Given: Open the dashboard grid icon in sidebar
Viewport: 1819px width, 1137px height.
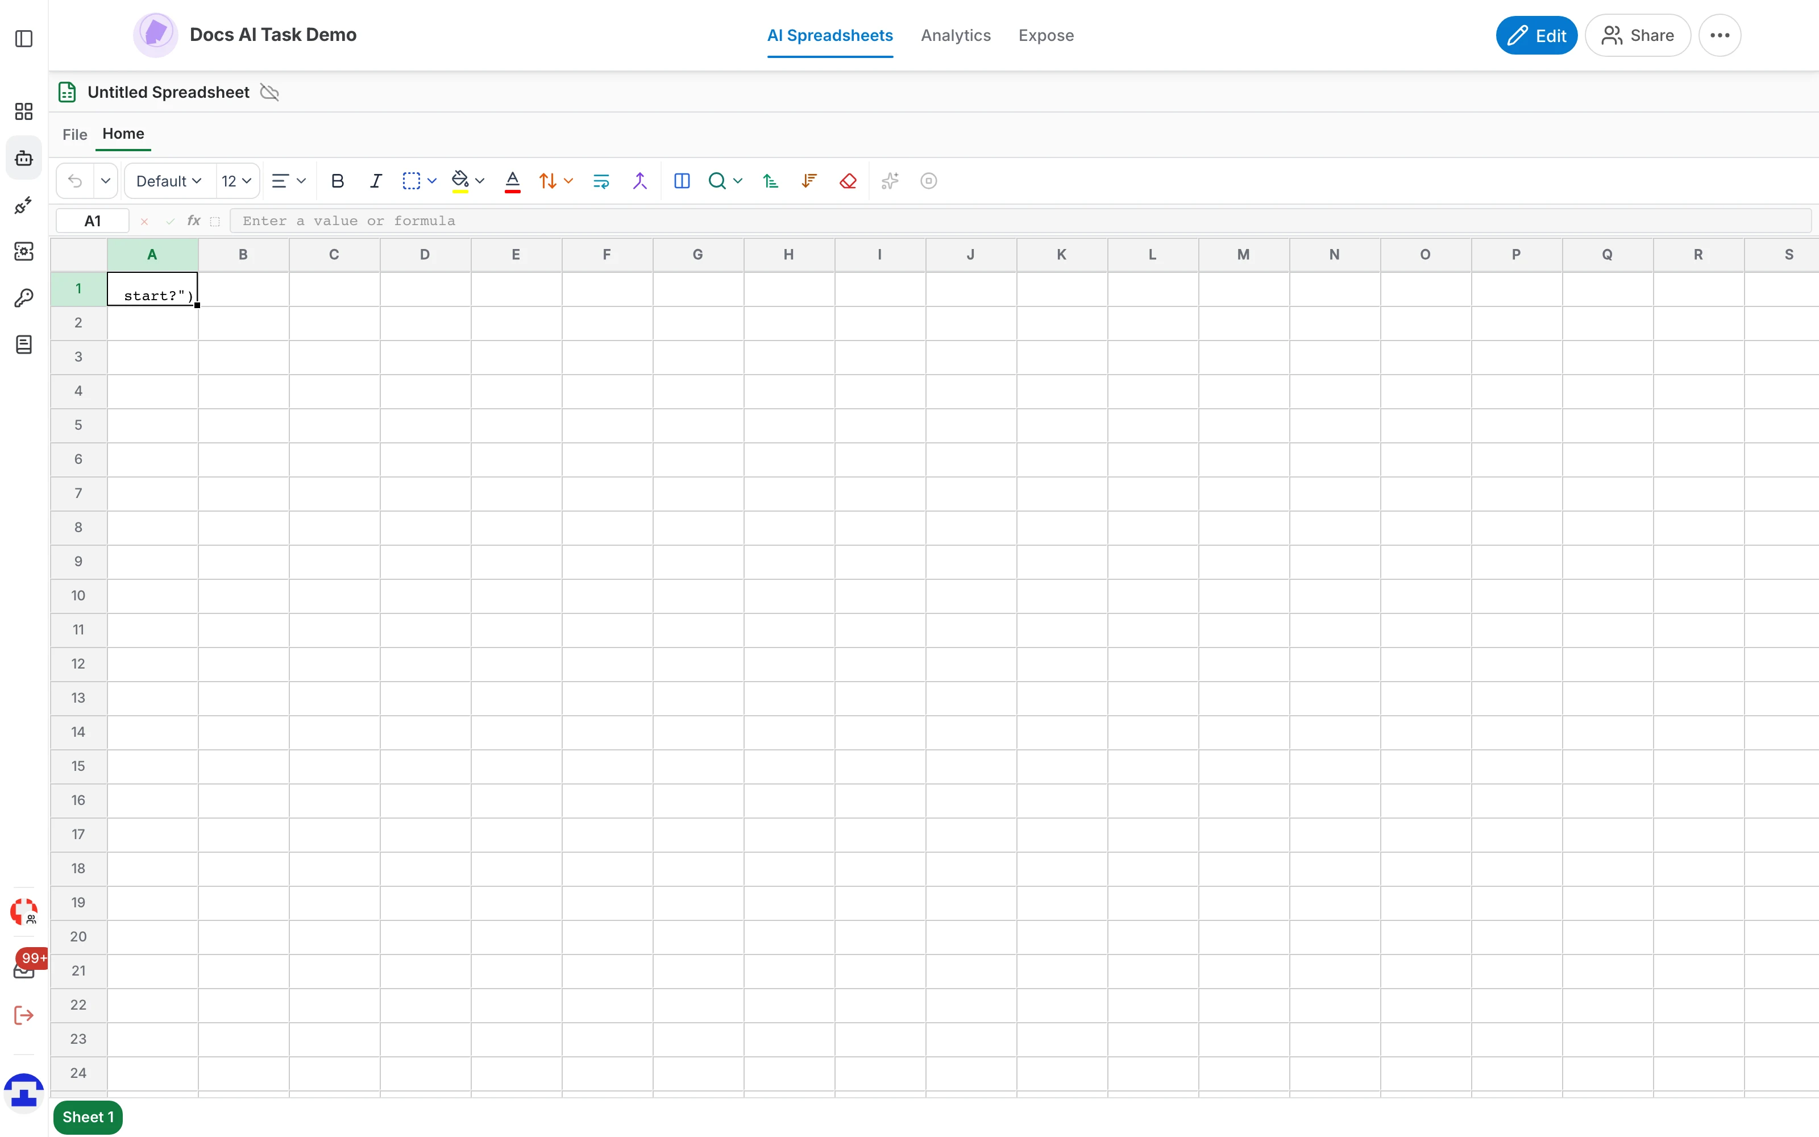Looking at the screenshot, I should (24, 111).
